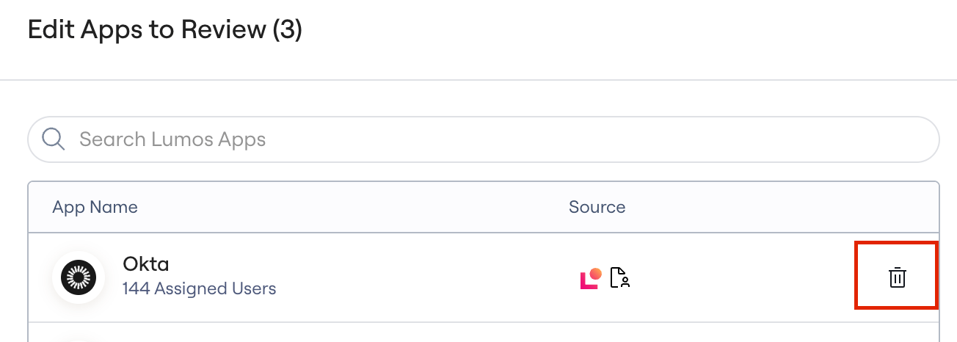Viewport: 957px width, 342px height.
Task: Delete Okta using the trash icon
Action: (897, 277)
